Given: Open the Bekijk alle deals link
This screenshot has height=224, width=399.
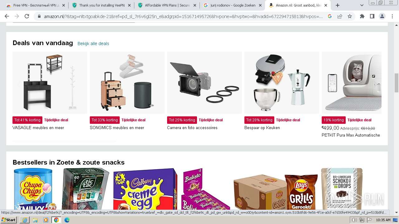Looking at the screenshot, I should coord(93,44).
